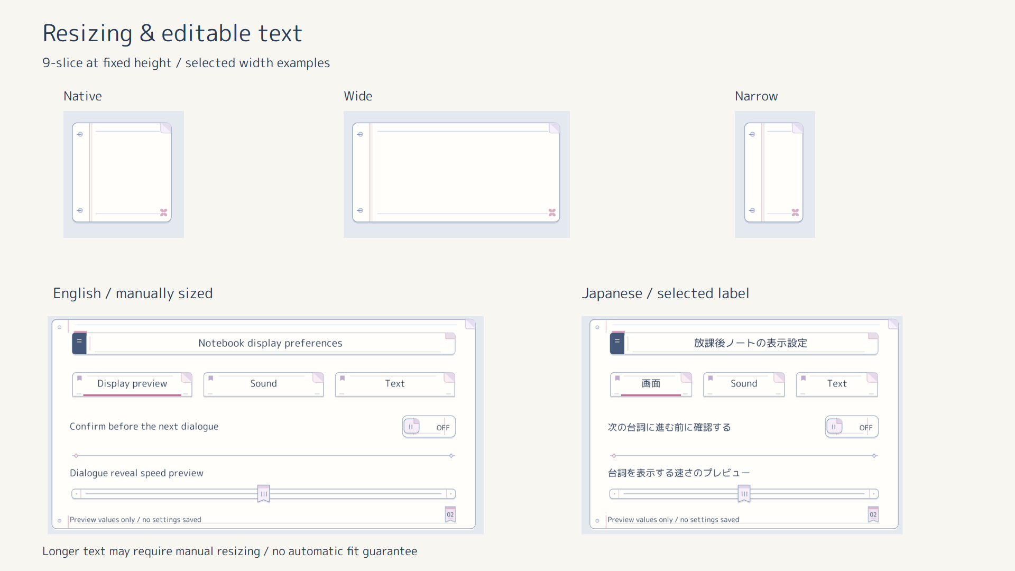Select the 画面 tab
1015x571 pixels.
tap(651, 384)
